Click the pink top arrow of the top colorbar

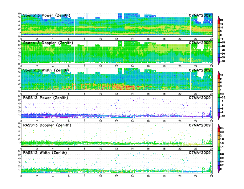pos(219,18)
